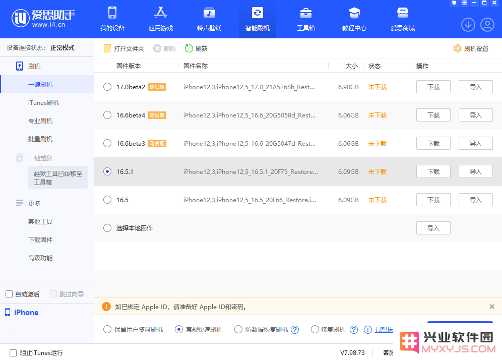Click orange warning icon in notice bar
The width and height of the screenshot is (502, 361).
(106, 307)
